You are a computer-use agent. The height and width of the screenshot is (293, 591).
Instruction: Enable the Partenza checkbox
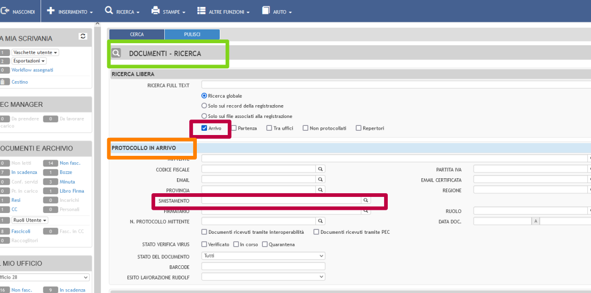[234, 128]
